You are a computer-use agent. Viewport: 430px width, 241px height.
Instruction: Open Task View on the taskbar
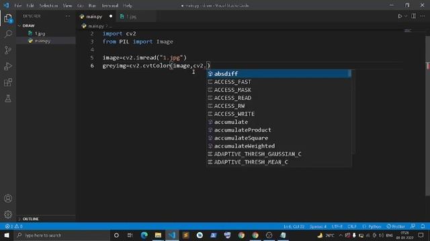[x=130, y=235]
